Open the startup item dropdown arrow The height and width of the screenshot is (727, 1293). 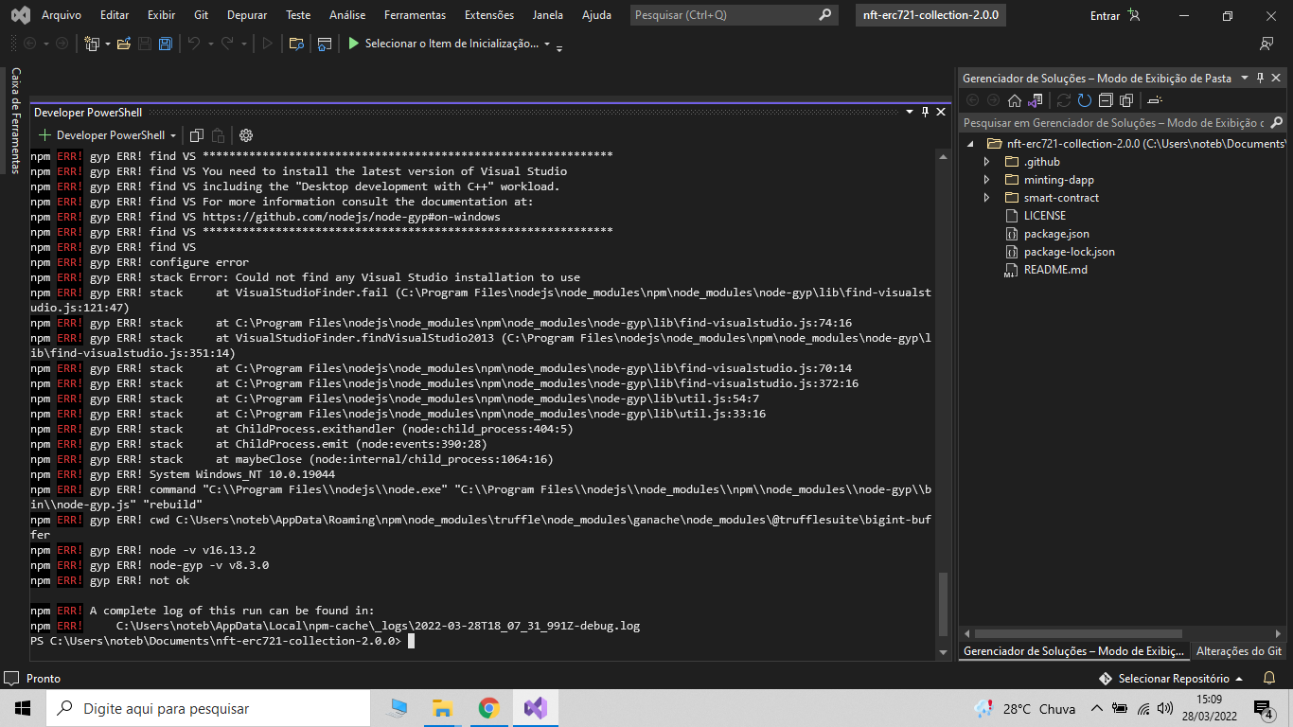(x=547, y=44)
